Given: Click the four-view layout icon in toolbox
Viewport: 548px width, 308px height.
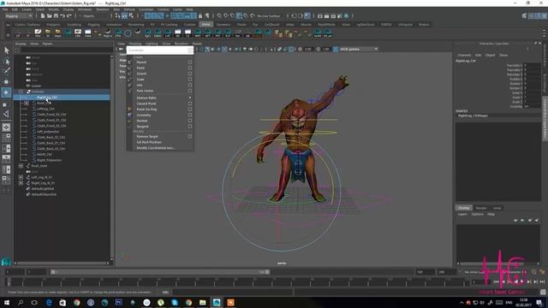Looking at the screenshot, I should pyautogui.click(x=6, y=138).
